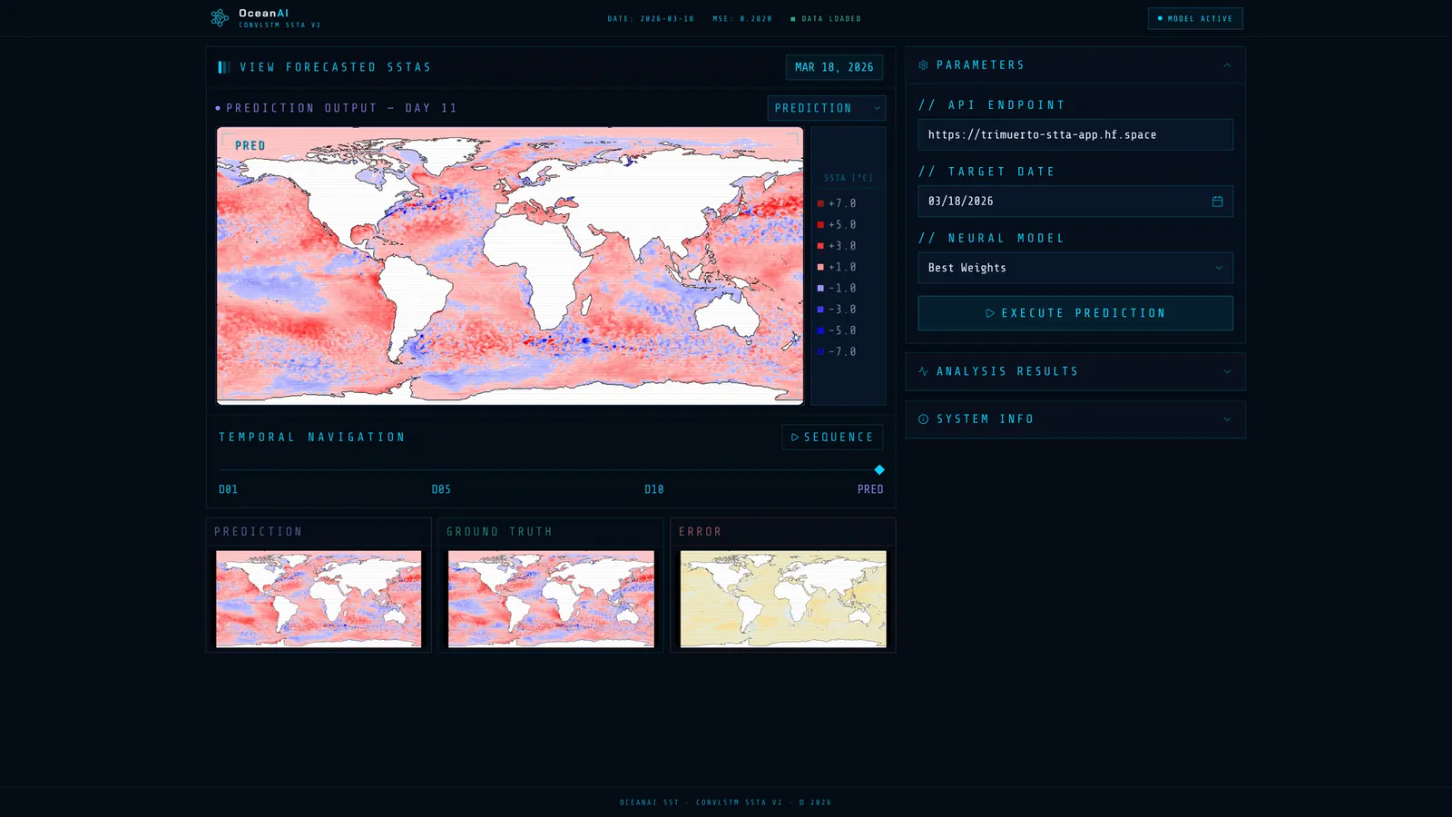Screen dimensions: 1452x817
Task: Open the Prediction view dropdown
Action: coord(826,108)
